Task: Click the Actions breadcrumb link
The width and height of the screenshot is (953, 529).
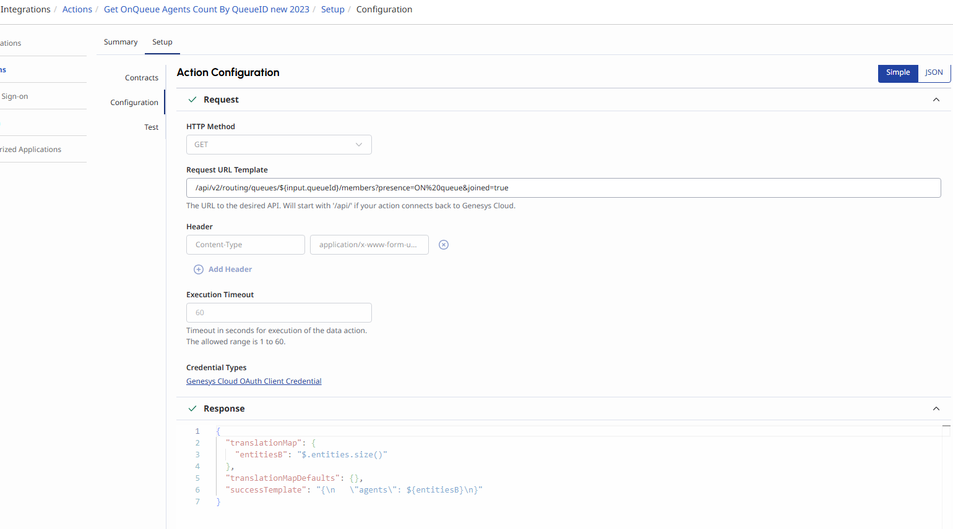Action: tap(77, 9)
